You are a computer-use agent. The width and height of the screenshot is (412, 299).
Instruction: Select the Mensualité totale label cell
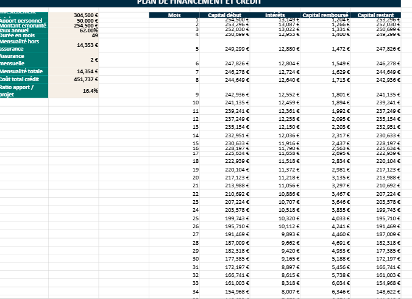[x=24, y=71]
